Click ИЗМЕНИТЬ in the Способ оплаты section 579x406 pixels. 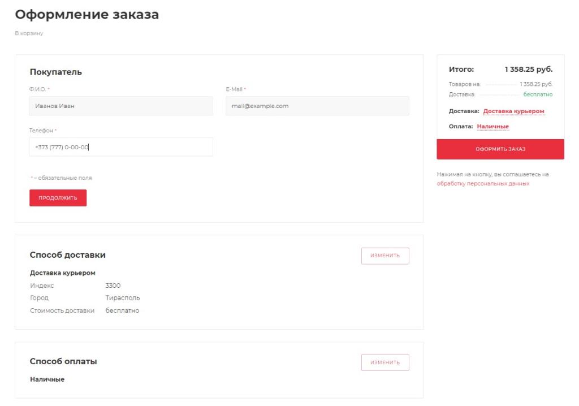[384, 362]
